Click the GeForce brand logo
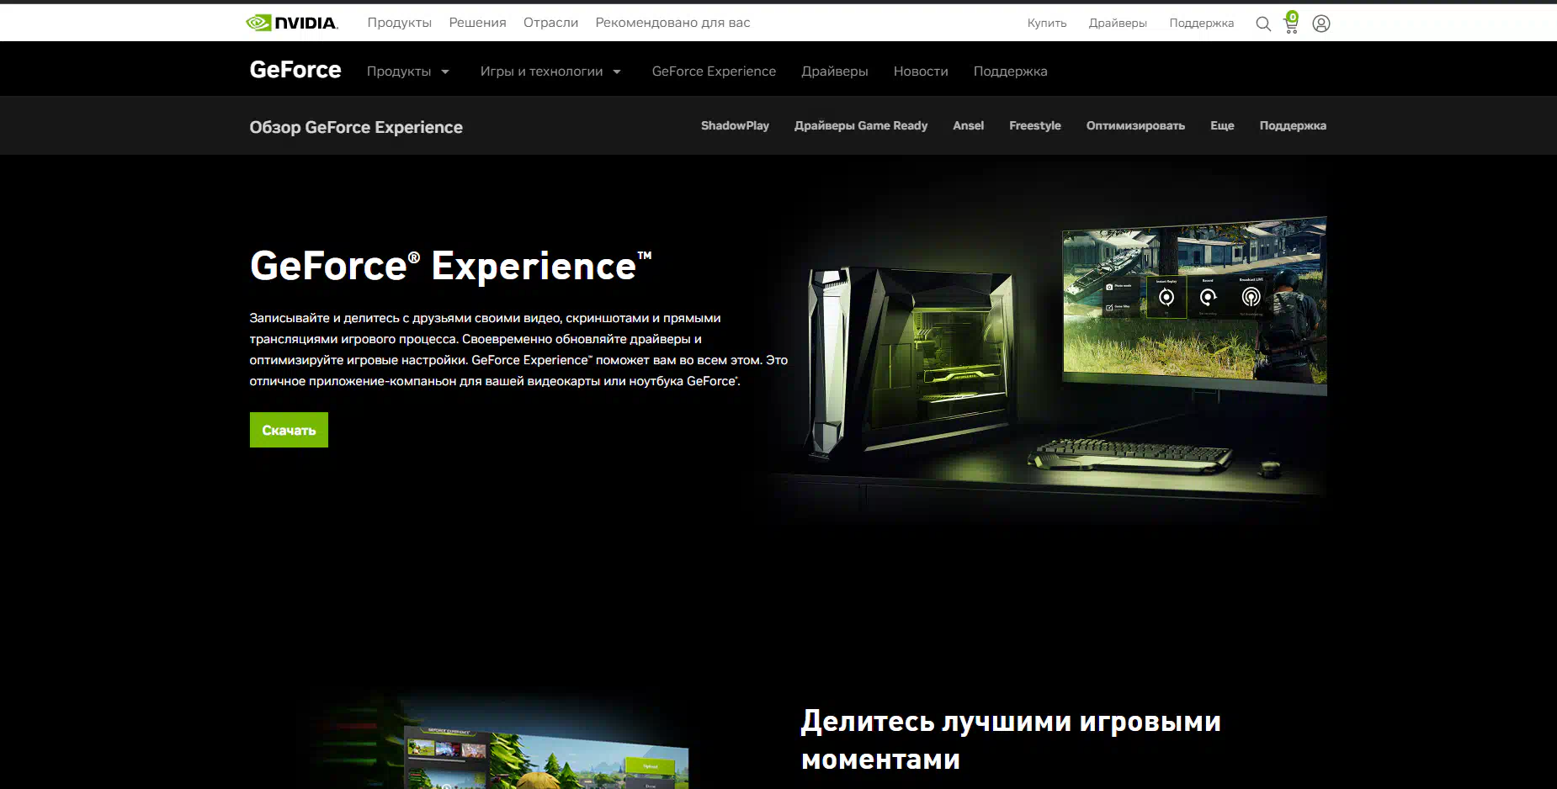The height and width of the screenshot is (789, 1557). (295, 70)
